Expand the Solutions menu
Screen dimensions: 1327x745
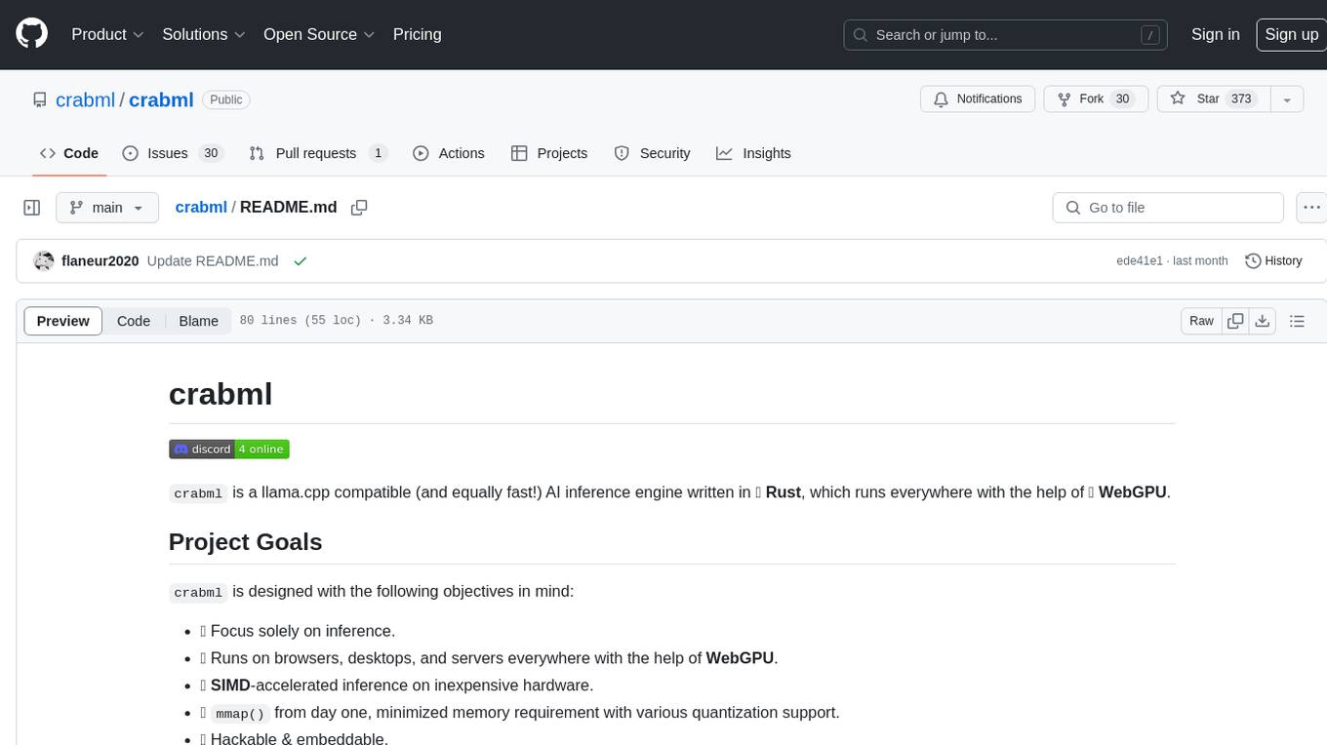204,34
